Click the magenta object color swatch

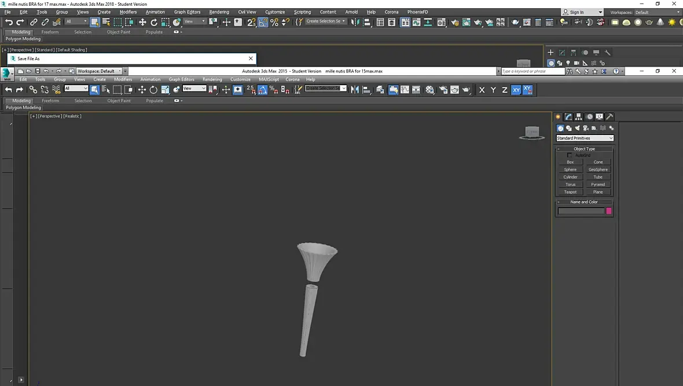[608, 211]
